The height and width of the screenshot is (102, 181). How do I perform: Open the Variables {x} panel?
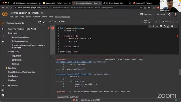coord(3,36)
